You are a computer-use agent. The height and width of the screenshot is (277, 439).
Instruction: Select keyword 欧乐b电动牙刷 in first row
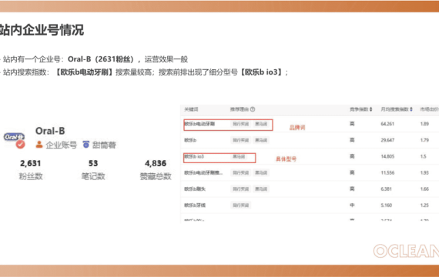pos(199,124)
